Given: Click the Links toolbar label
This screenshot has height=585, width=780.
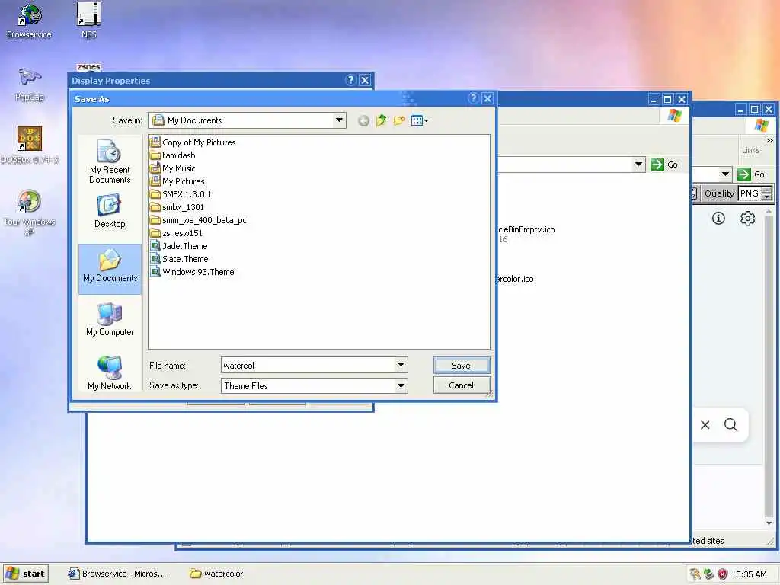Looking at the screenshot, I should (x=750, y=150).
